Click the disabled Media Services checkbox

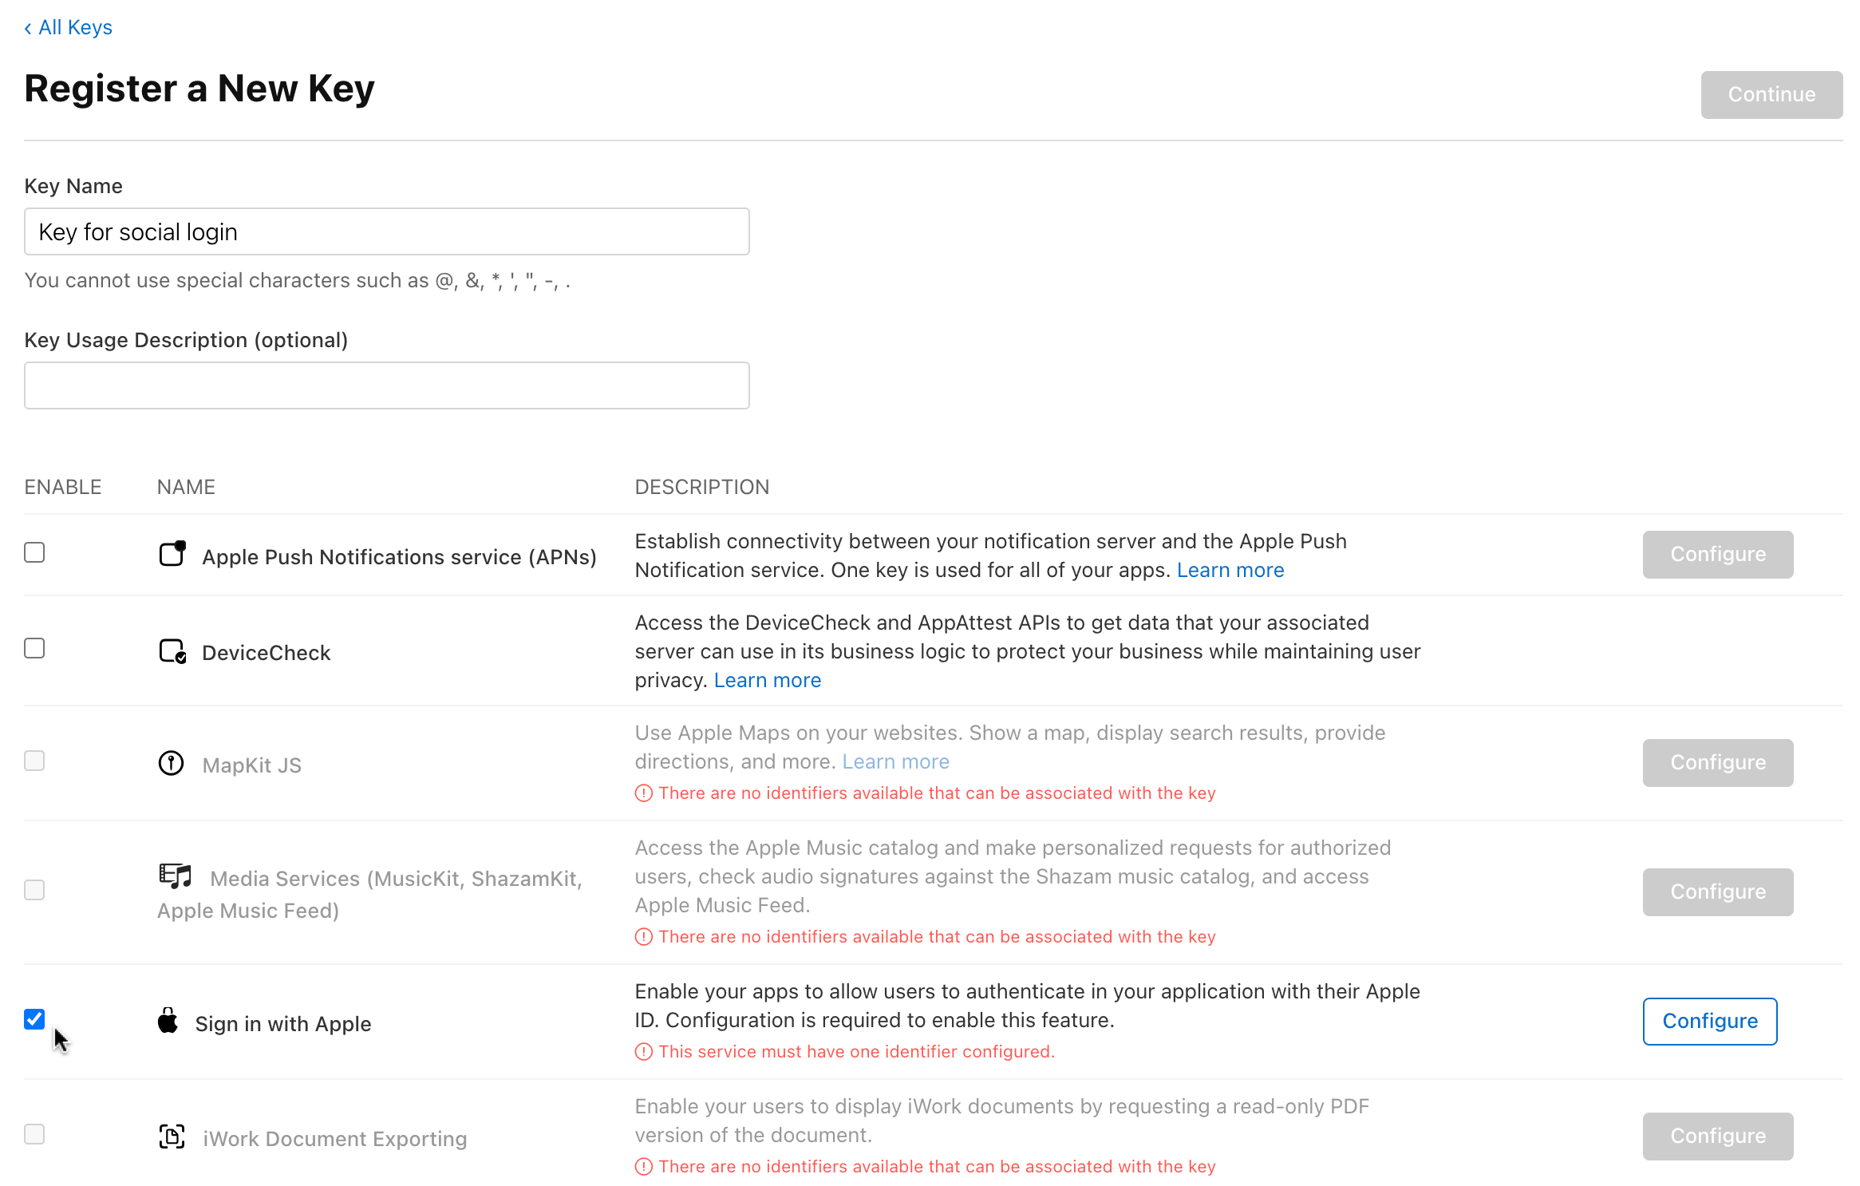pos(34,890)
